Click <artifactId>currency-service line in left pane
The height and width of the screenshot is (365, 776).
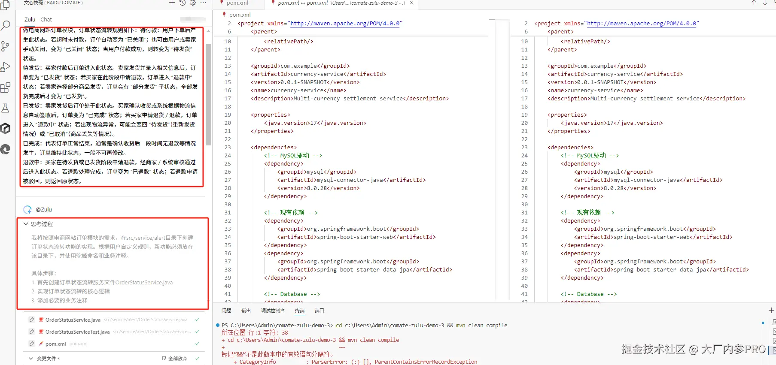point(318,74)
